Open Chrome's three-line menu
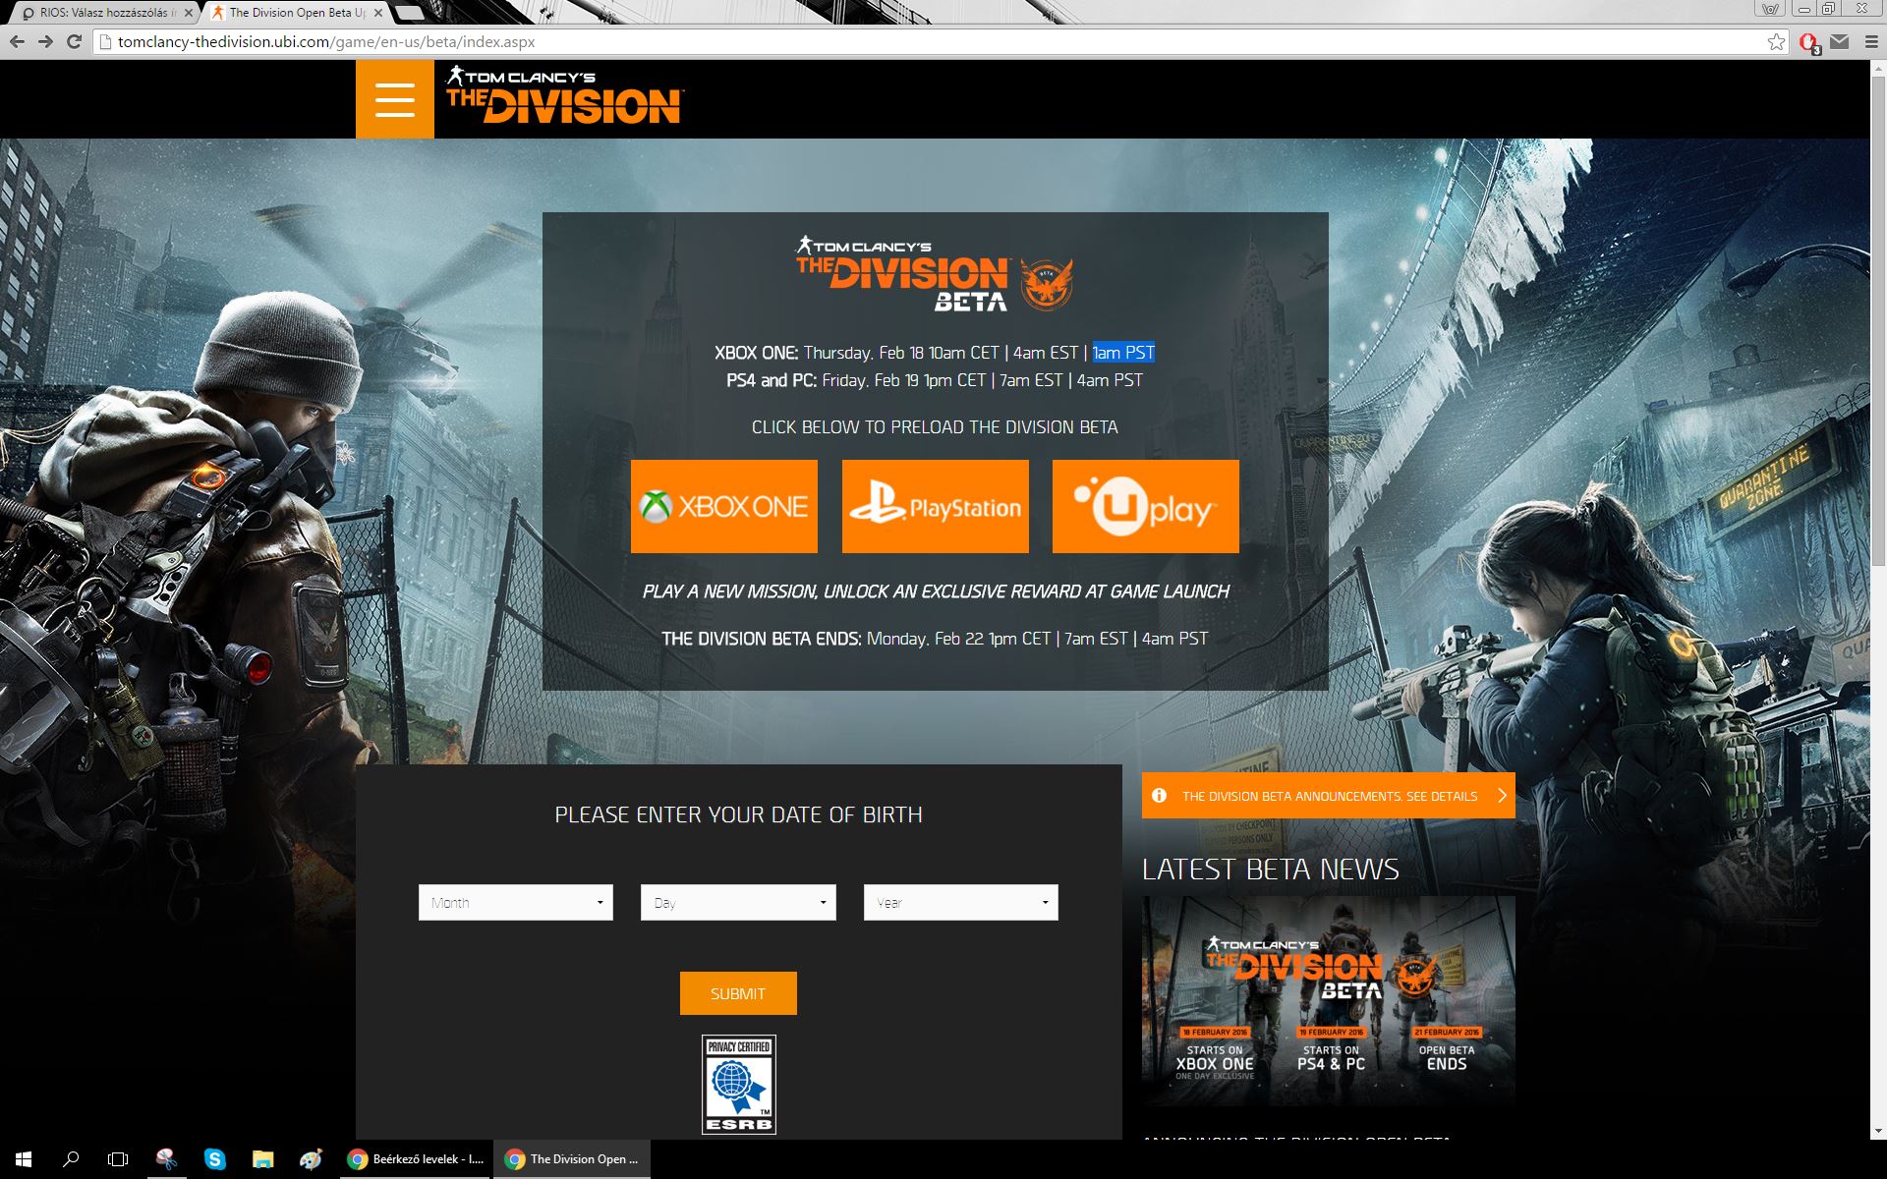This screenshot has width=1887, height=1179. 1870,41
